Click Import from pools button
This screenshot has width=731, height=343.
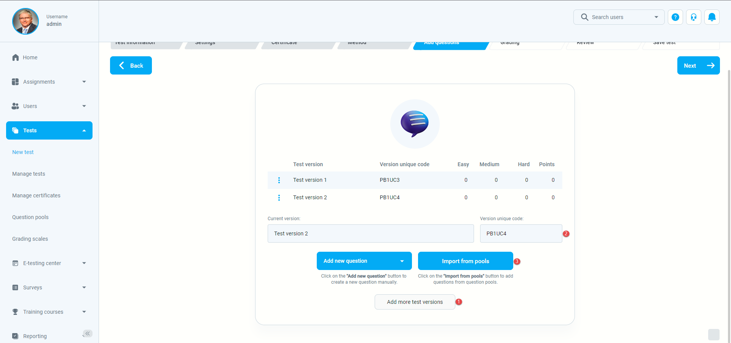pyautogui.click(x=465, y=261)
